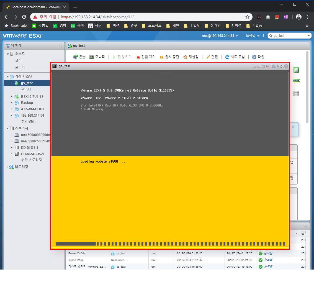Viewport: 314px width, 282px height.
Task: Reset the VM with 재설정
Action: (191, 57)
